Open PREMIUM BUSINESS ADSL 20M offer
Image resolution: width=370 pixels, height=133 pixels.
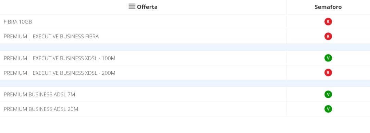pos(41,109)
